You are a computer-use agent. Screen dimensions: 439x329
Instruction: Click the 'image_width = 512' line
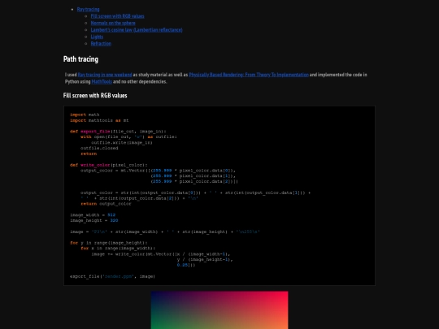pyautogui.click(x=93, y=215)
